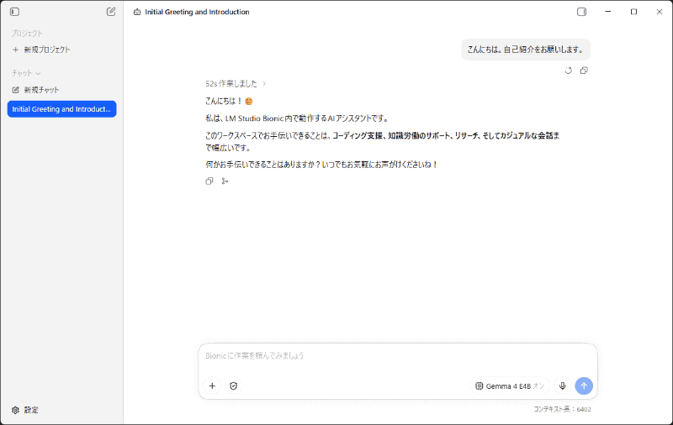Image resolution: width=673 pixels, height=425 pixels.
Task: Click the plus attach button in input box
Action: [x=212, y=386]
